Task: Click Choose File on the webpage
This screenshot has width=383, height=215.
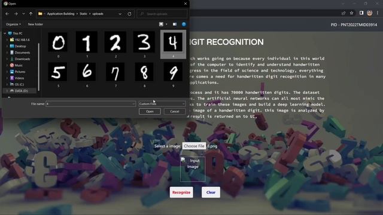Action: point(194,146)
